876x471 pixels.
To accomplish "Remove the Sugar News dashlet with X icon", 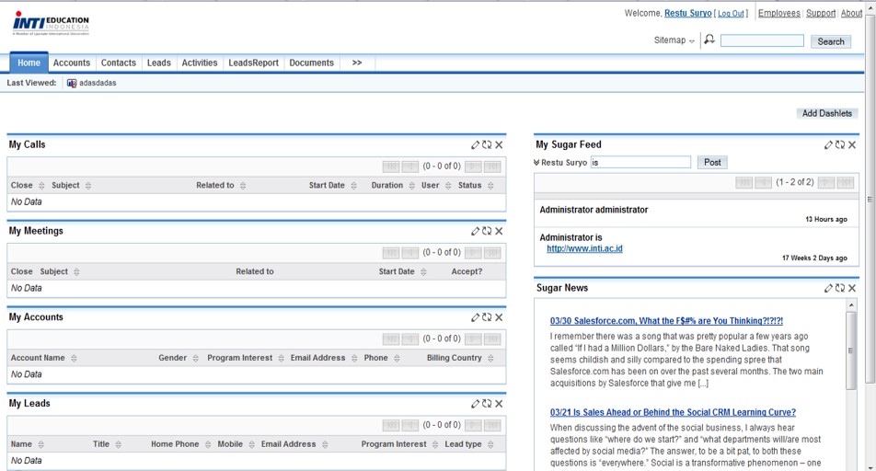I will [x=852, y=288].
